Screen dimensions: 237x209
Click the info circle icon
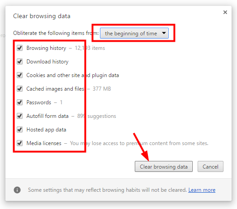pos(17,190)
